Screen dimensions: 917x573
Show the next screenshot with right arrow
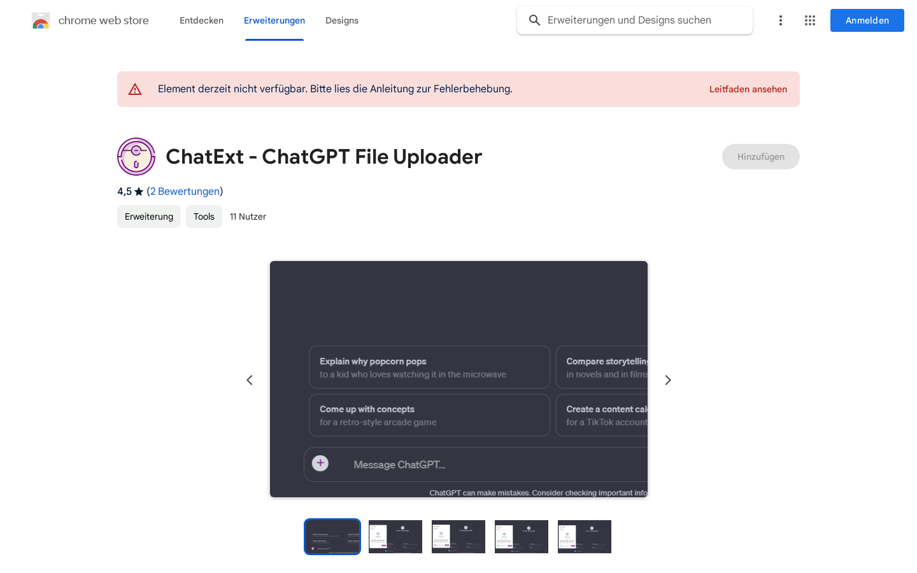(x=668, y=380)
